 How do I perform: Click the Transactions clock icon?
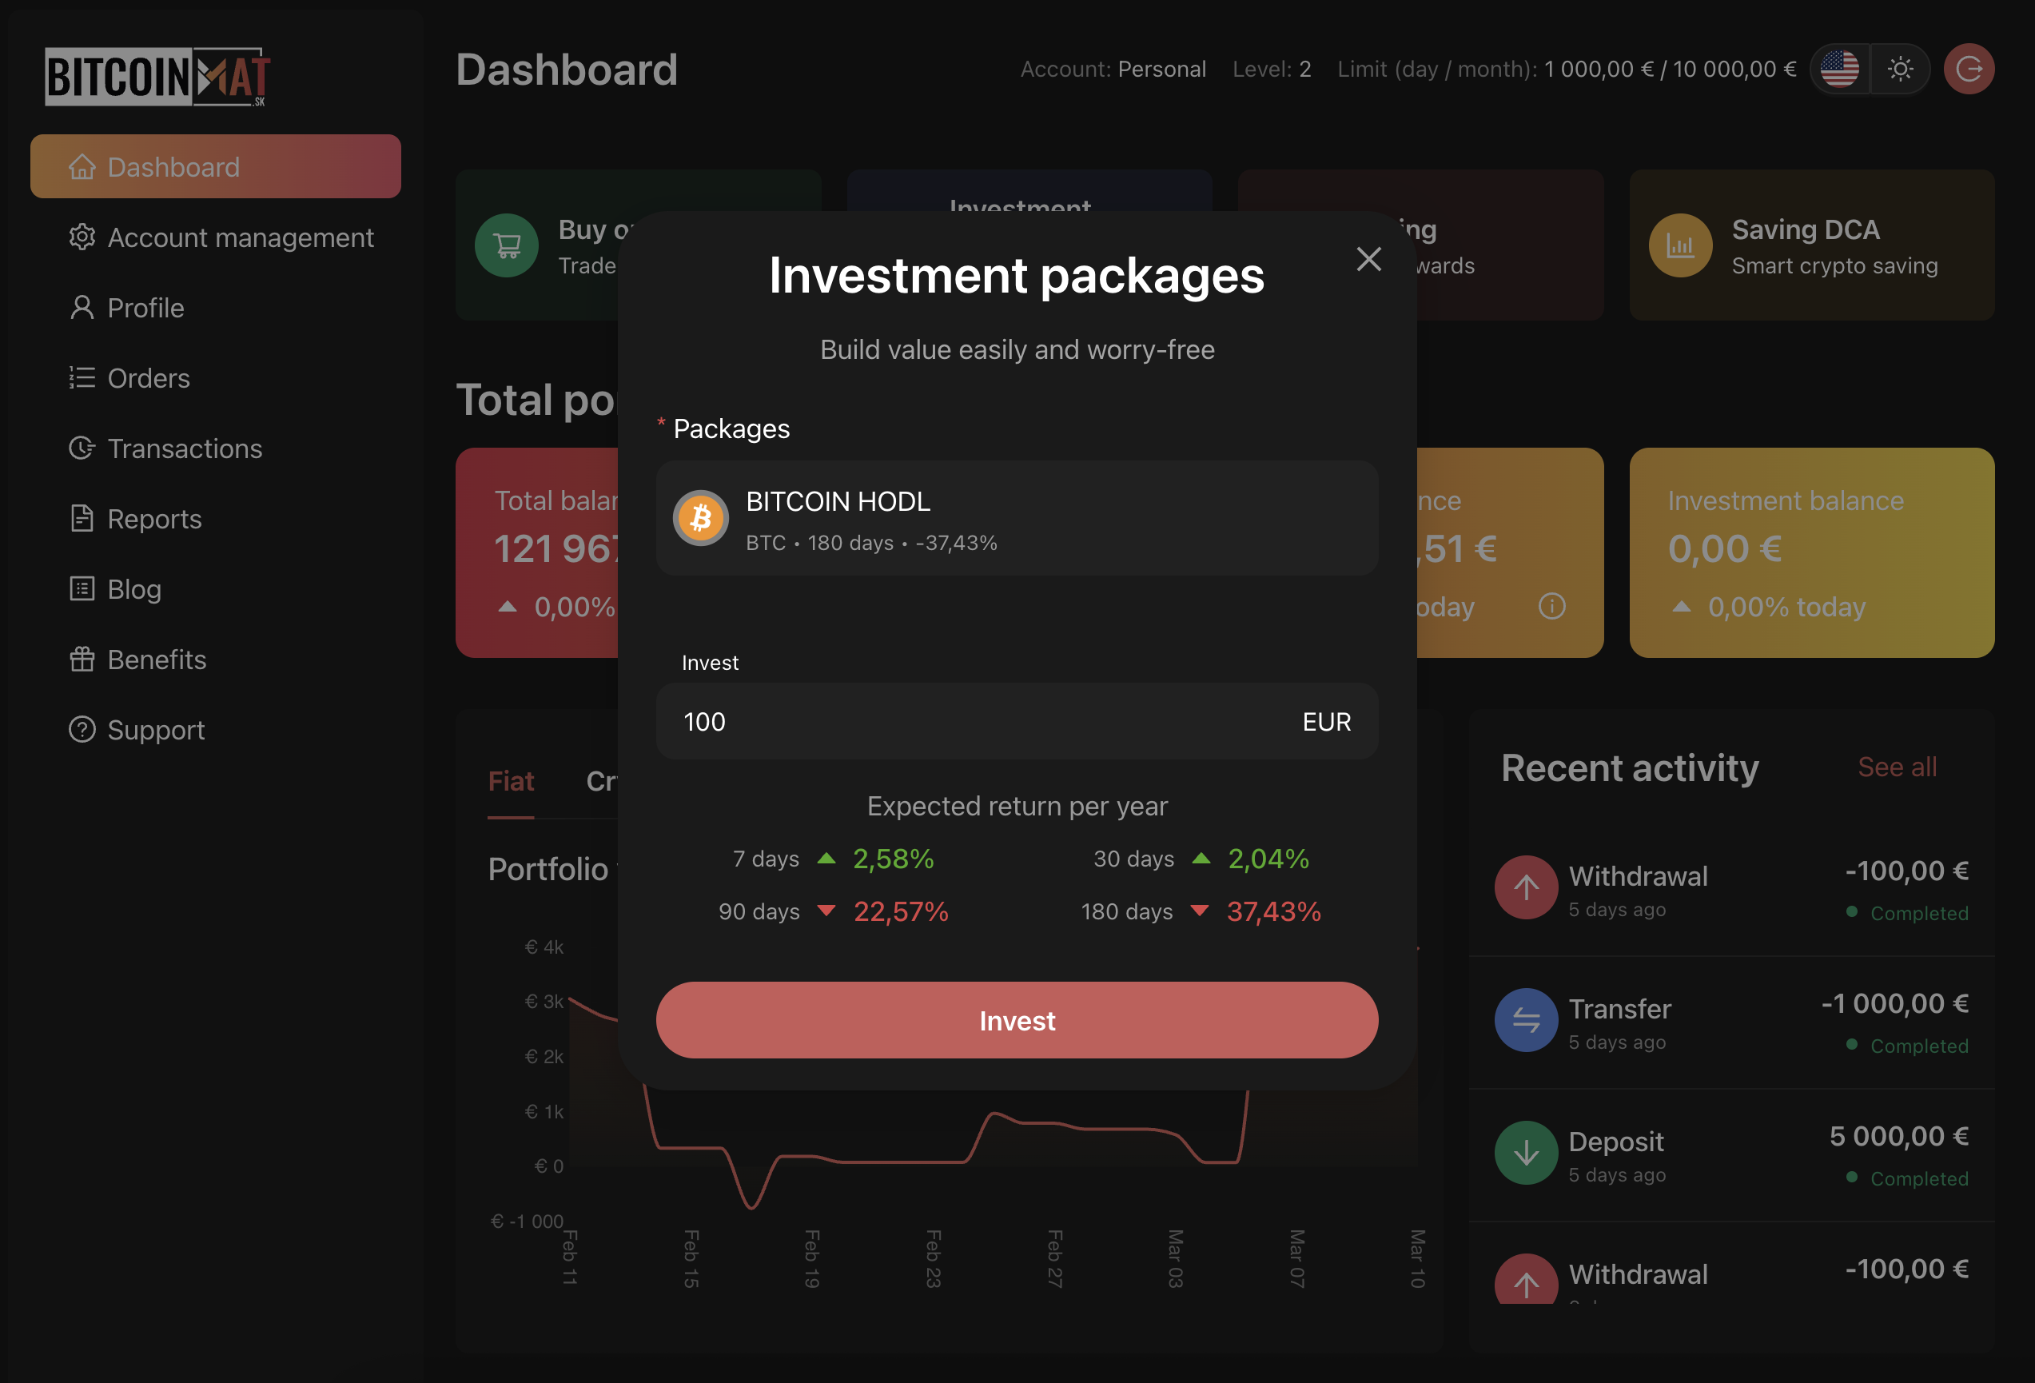[x=82, y=448]
